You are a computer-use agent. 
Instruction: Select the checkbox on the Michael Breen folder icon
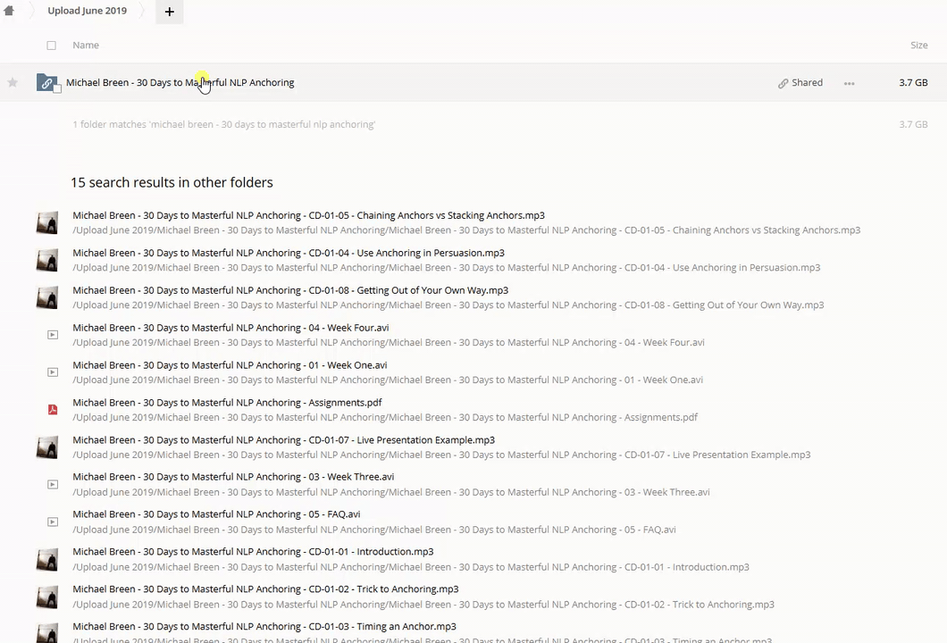[57, 89]
